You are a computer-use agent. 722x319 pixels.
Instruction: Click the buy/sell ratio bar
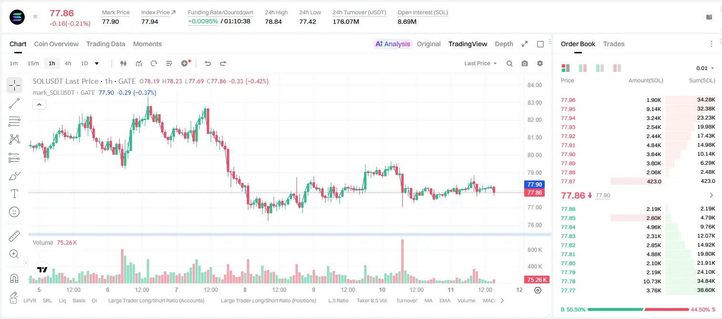(638, 309)
